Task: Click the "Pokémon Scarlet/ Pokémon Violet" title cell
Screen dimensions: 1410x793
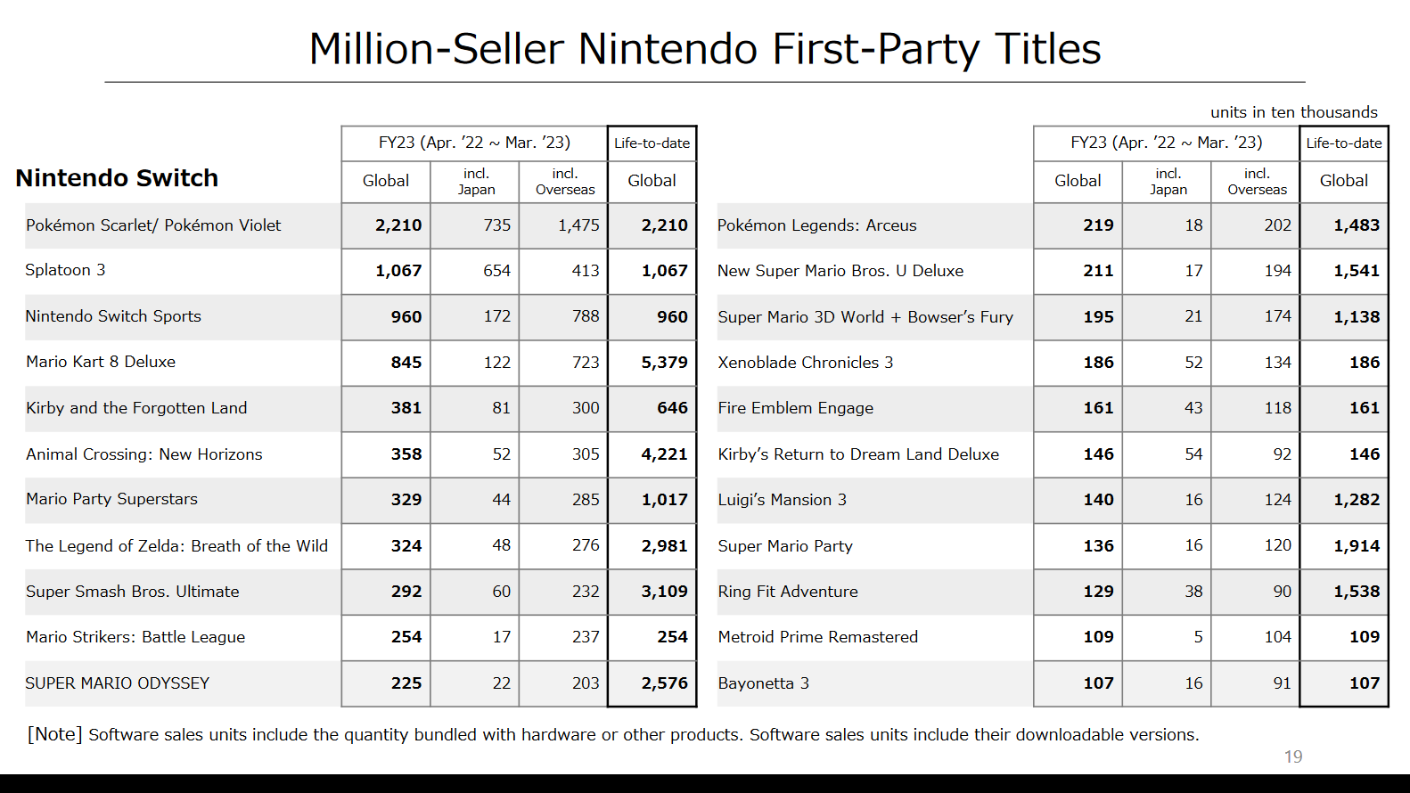Action: tap(153, 225)
